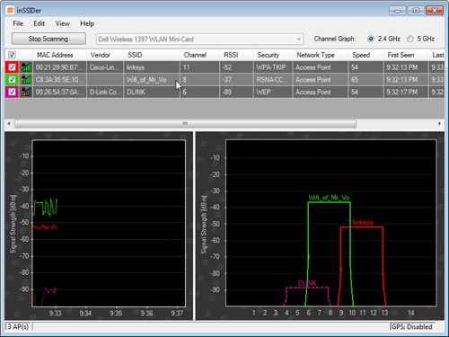Close the inSSIDer window

point(435,11)
